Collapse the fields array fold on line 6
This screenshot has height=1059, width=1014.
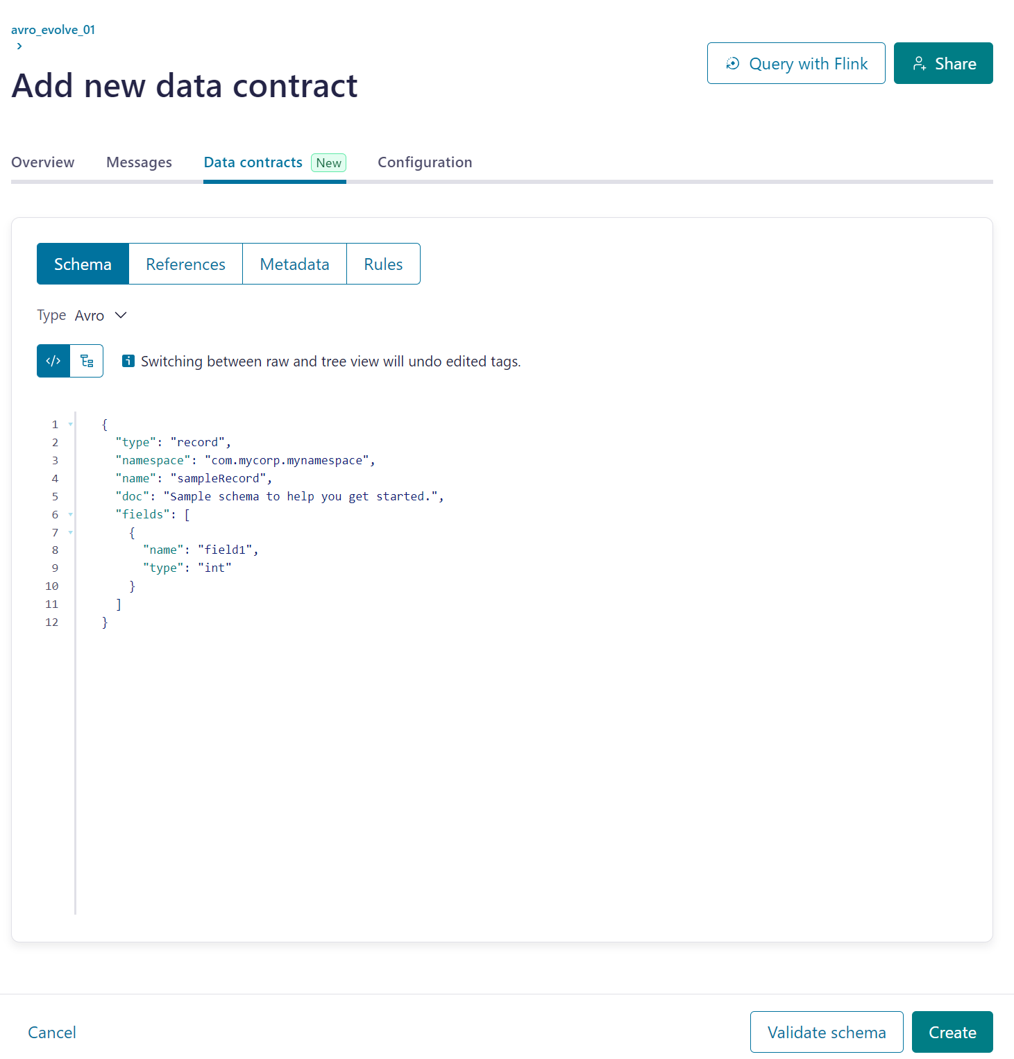click(x=70, y=514)
